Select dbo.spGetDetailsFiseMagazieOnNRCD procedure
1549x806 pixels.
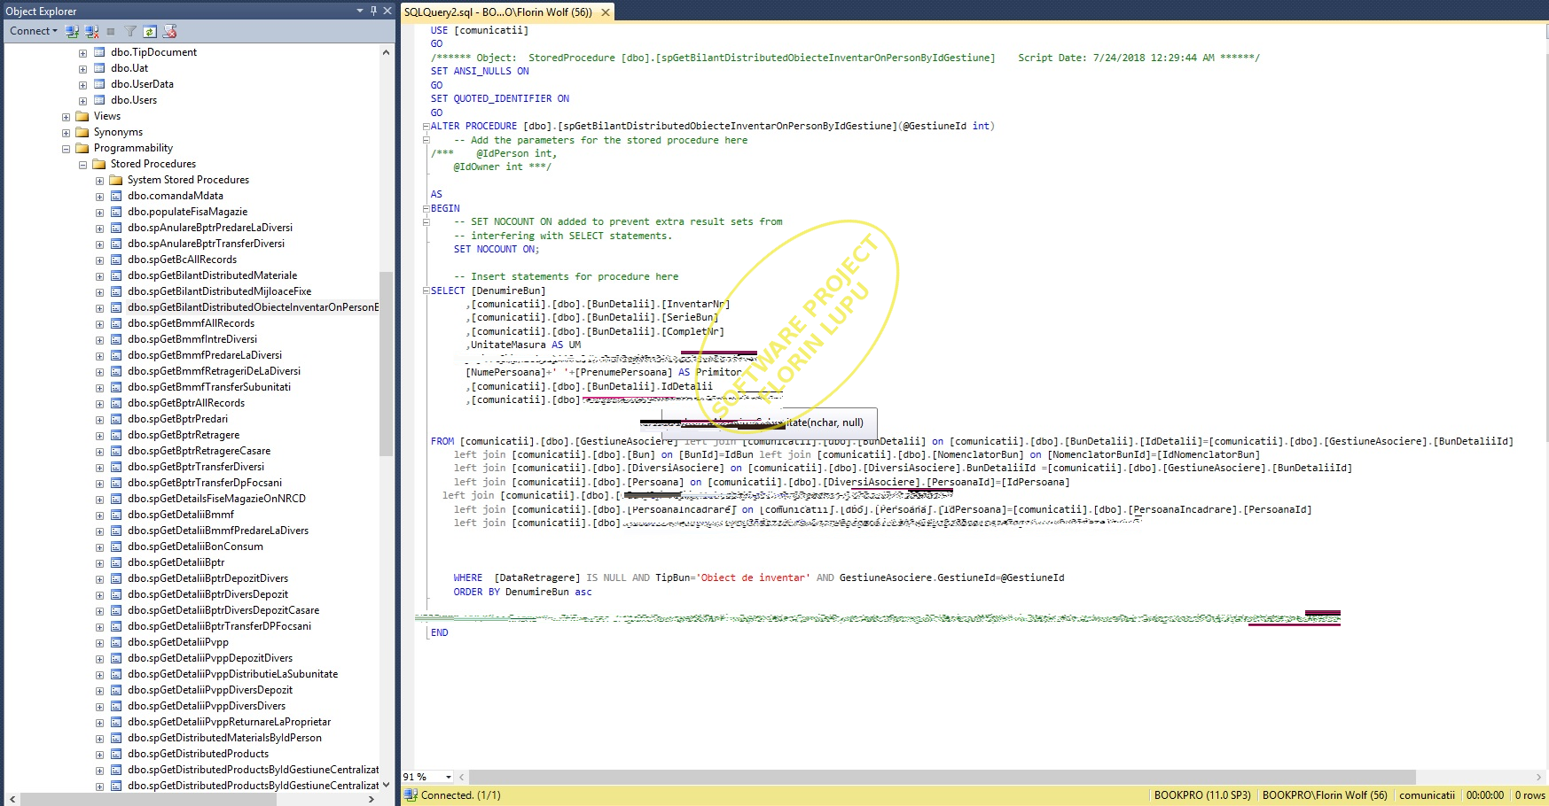(216, 499)
